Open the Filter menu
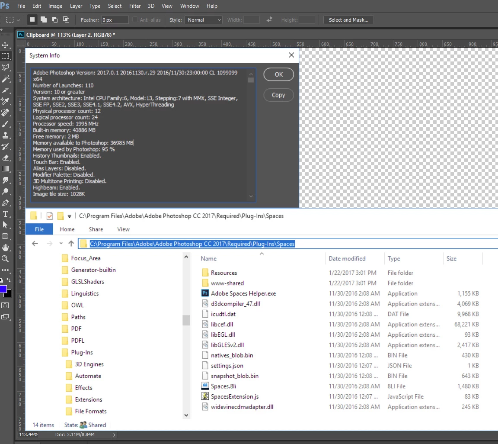Image resolution: width=498 pixels, height=444 pixels. click(x=135, y=6)
